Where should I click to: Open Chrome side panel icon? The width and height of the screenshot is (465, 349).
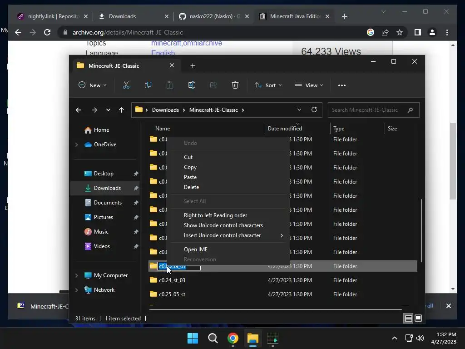418,32
